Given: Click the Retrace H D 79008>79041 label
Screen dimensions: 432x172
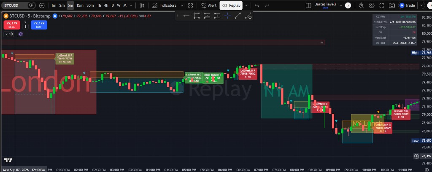Looking at the screenshot, I should coord(401,114).
